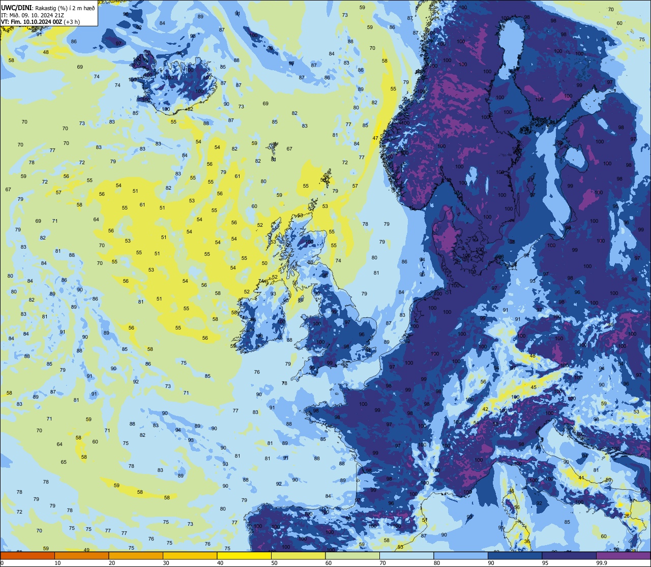Image resolution: width=651 pixels, height=567 pixels.
Task: Click the legend tick label '95'
Action: [x=545, y=563]
